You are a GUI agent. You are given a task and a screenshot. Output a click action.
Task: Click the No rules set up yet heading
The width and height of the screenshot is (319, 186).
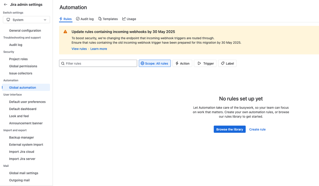tap(241, 99)
